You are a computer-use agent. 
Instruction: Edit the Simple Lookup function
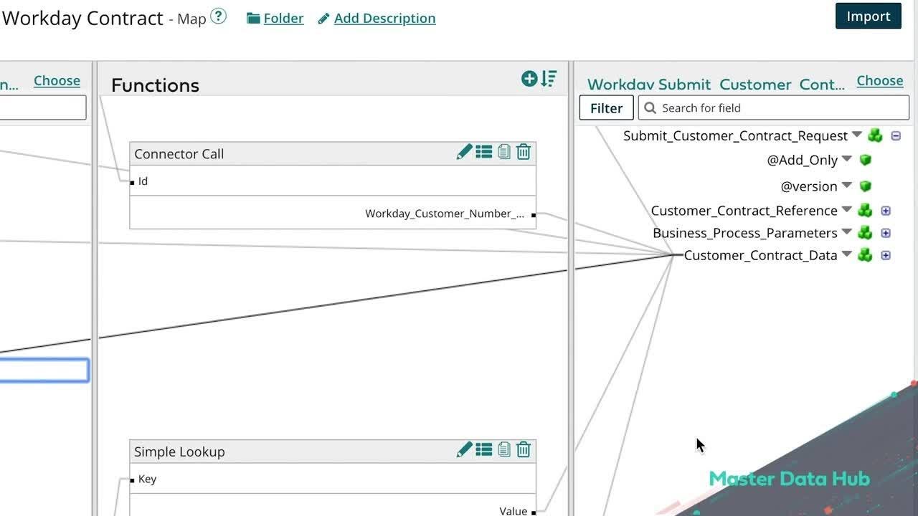tap(465, 449)
